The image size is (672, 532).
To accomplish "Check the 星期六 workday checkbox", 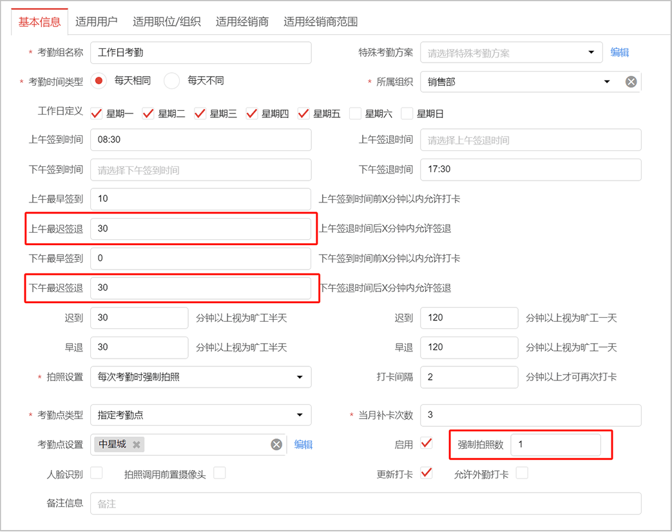I will click(355, 113).
